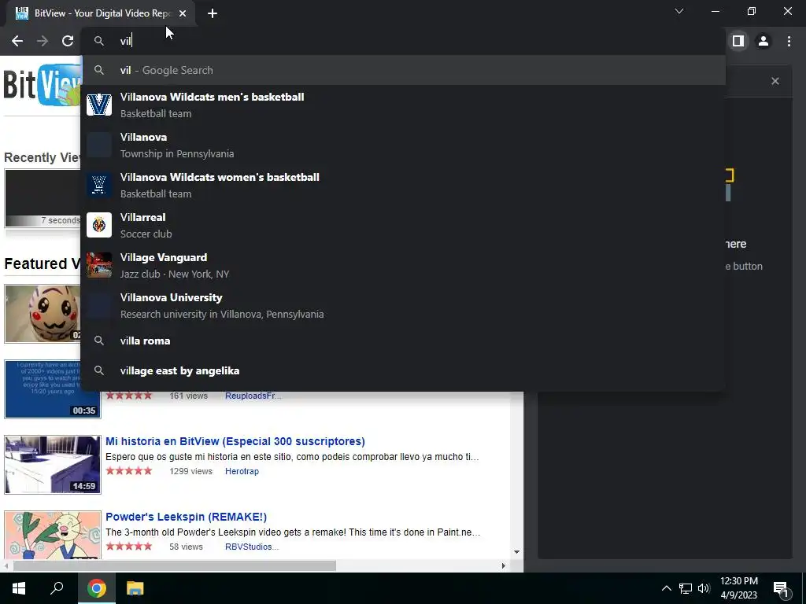Reload the page with the refresh icon

[68, 41]
